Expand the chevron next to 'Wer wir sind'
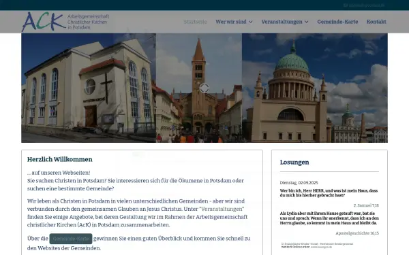409x255 pixels. 251,22
